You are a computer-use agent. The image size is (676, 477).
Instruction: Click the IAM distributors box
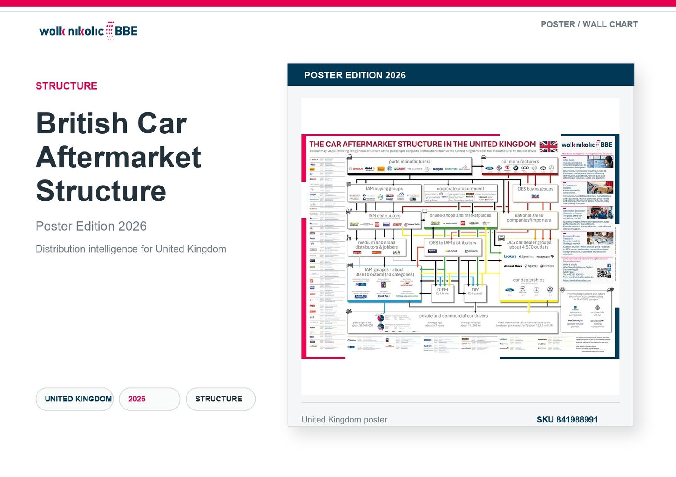384,219
